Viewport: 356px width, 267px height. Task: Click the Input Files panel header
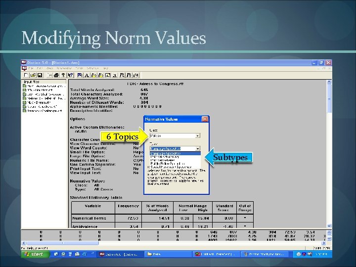point(44,82)
